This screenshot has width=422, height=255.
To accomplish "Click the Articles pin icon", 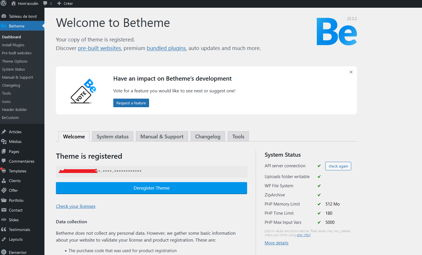I will tap(4, 132).
